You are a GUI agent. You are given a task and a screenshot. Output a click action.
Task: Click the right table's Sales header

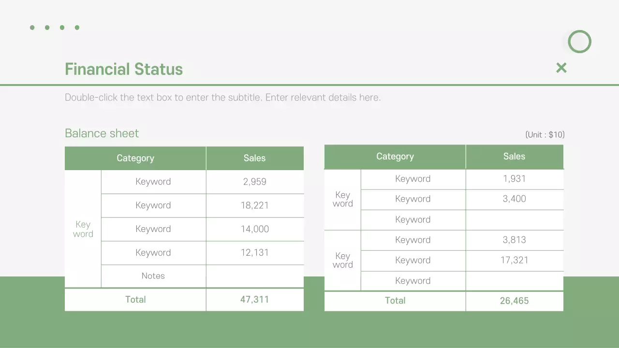(514, 157)
